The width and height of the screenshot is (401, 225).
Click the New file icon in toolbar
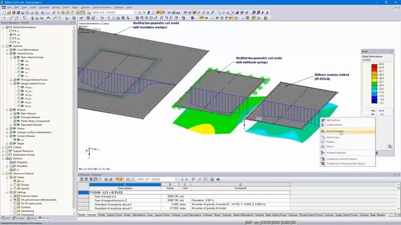[4, 12]
